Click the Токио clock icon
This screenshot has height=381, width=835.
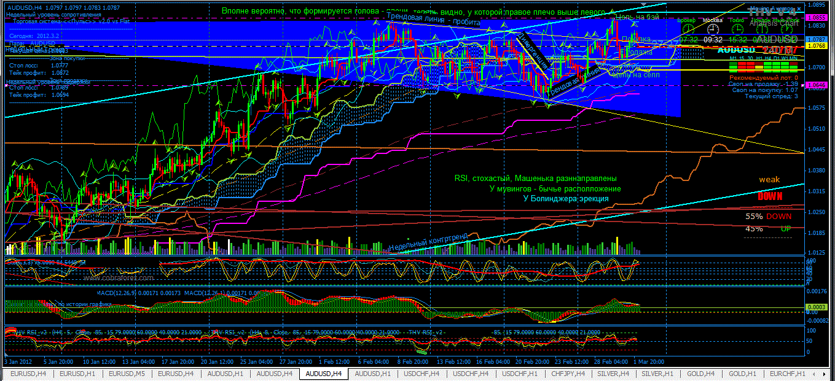tap(737, 29)
